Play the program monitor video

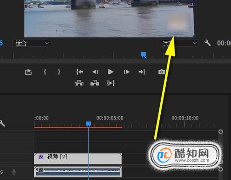111,72
